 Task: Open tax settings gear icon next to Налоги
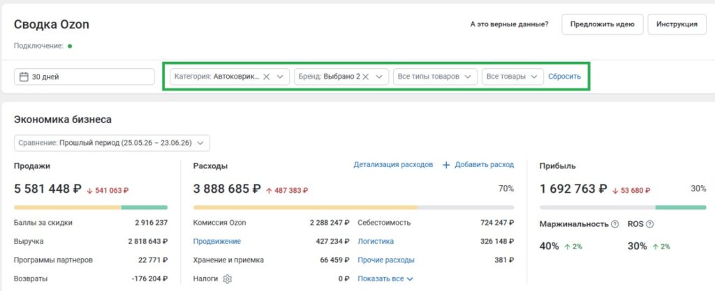click(227, 278)
